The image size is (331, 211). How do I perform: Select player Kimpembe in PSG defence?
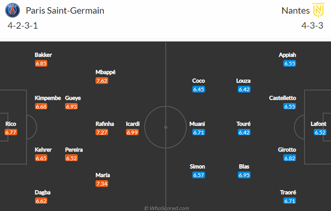tap(47, 98)
